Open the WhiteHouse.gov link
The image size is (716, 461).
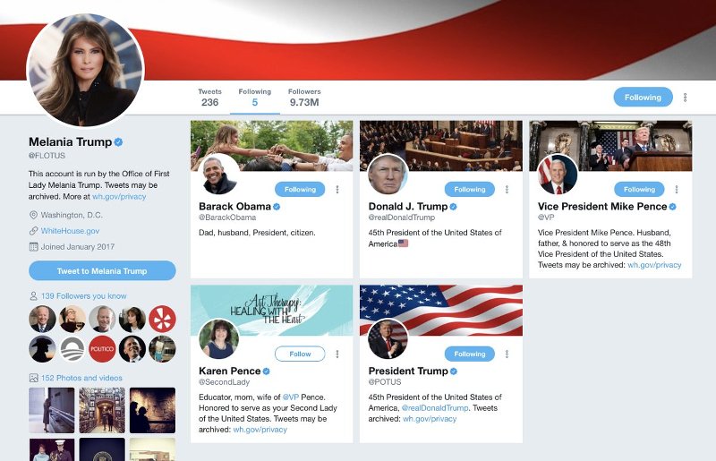coord(70,230)
